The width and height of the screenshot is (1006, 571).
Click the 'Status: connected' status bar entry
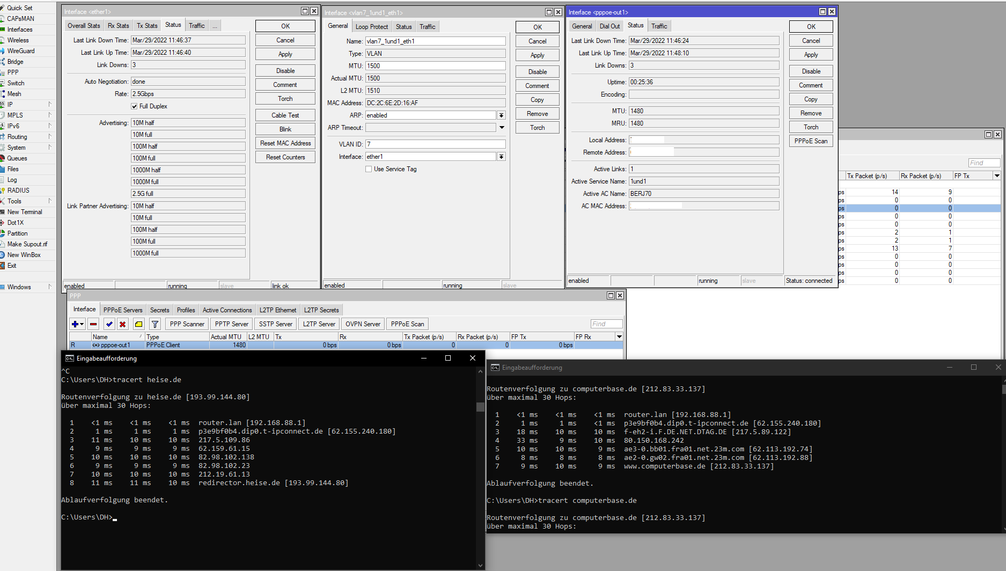pyautogui.click(x=809, y=281)
